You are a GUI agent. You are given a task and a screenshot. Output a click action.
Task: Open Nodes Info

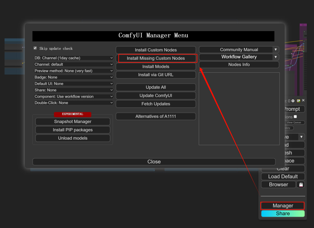click(x=239, y=65)
